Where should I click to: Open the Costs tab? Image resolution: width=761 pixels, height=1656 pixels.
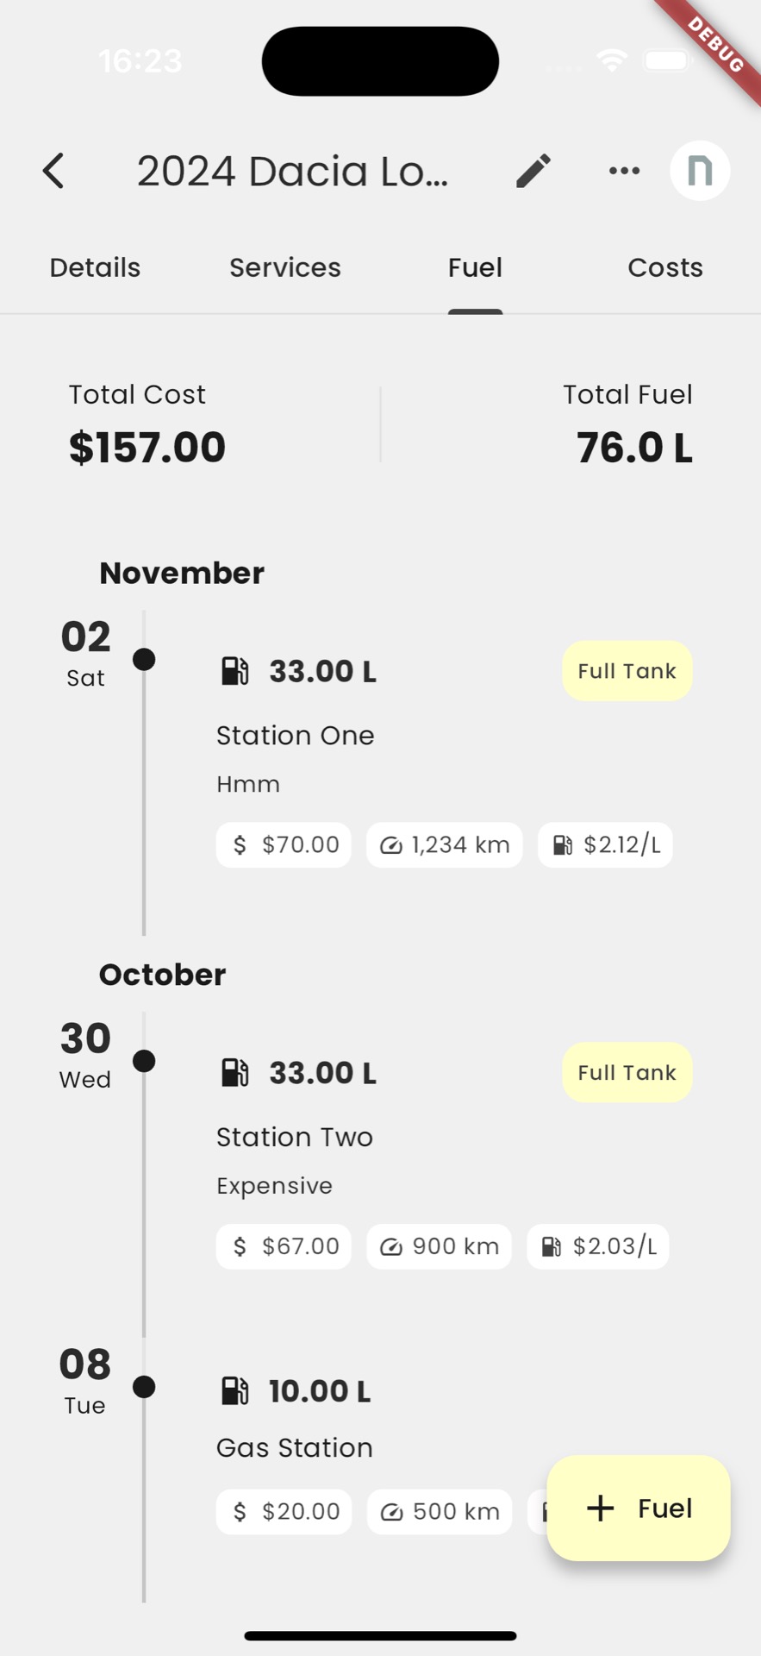[x=665, y=267]
